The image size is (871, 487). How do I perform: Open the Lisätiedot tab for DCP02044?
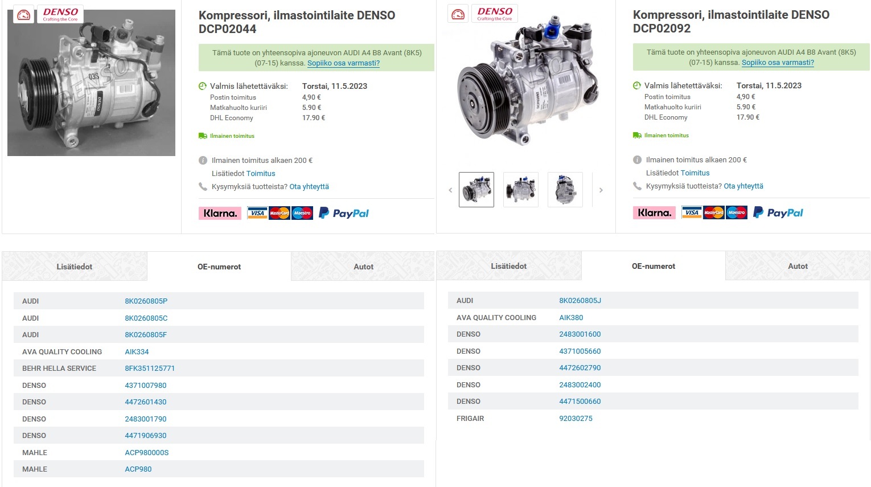click(75, 267)
